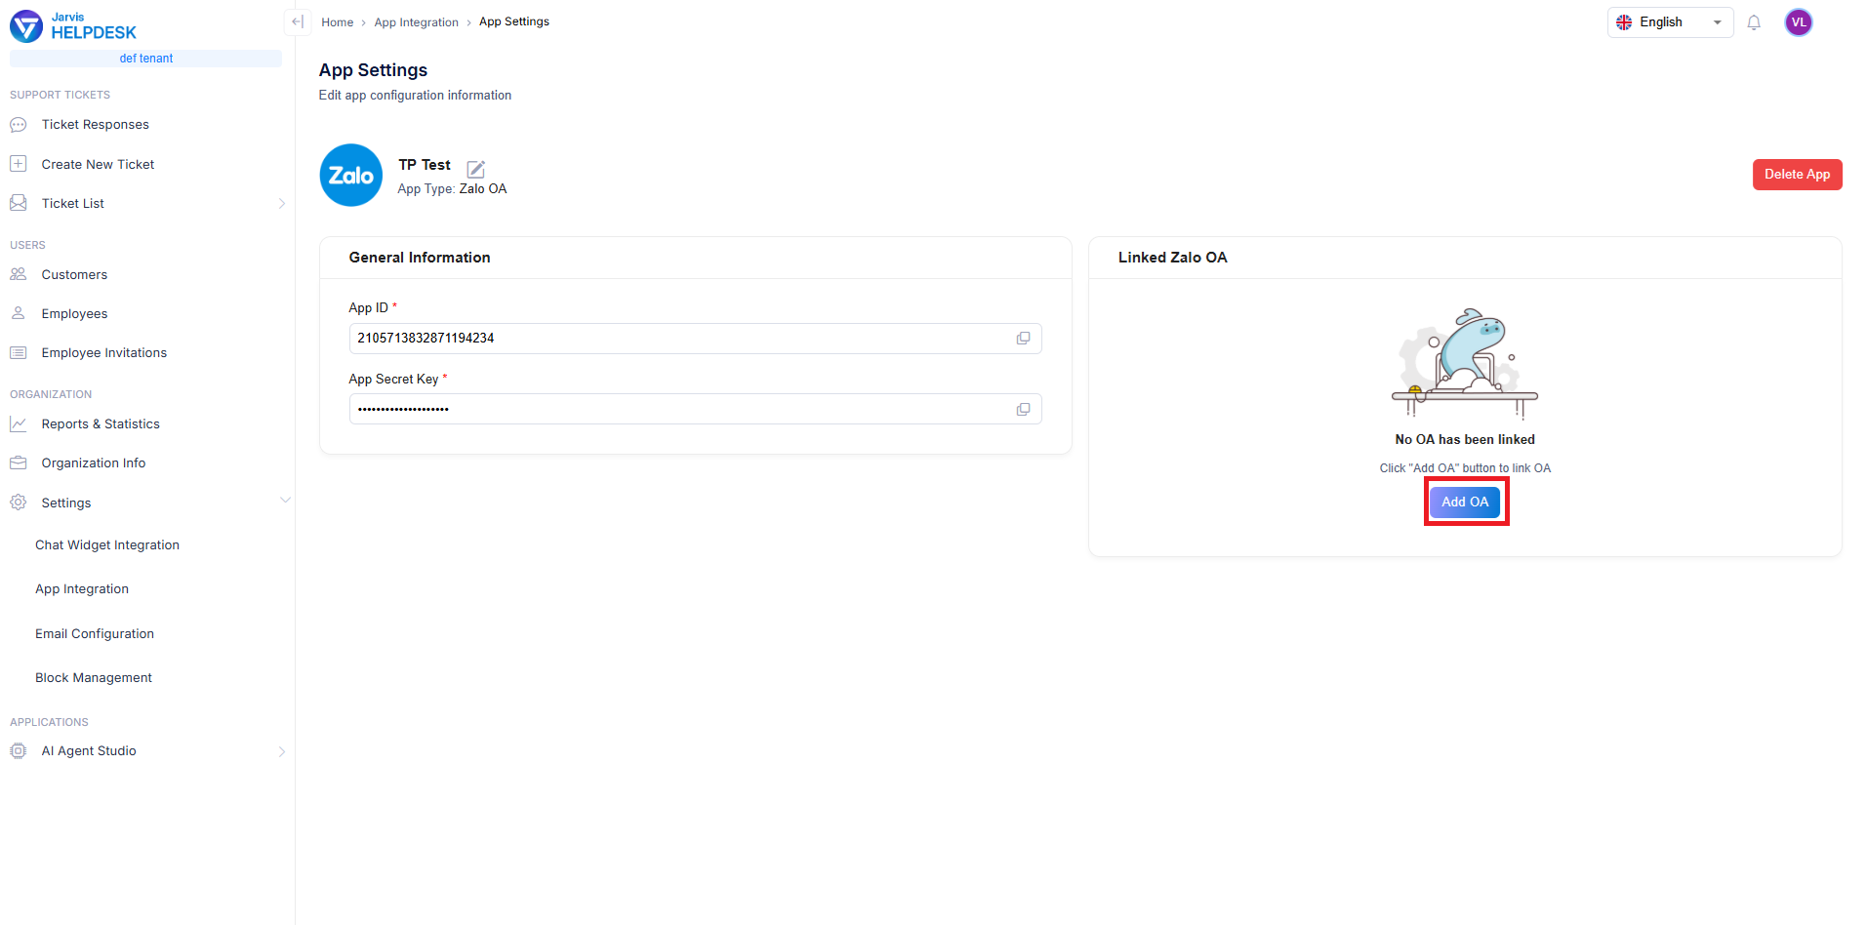Image resolution: width=1866 pixels, height=925 pixels.
Task: Collapse the Settings submenu chevron
Action: (285, 501)
